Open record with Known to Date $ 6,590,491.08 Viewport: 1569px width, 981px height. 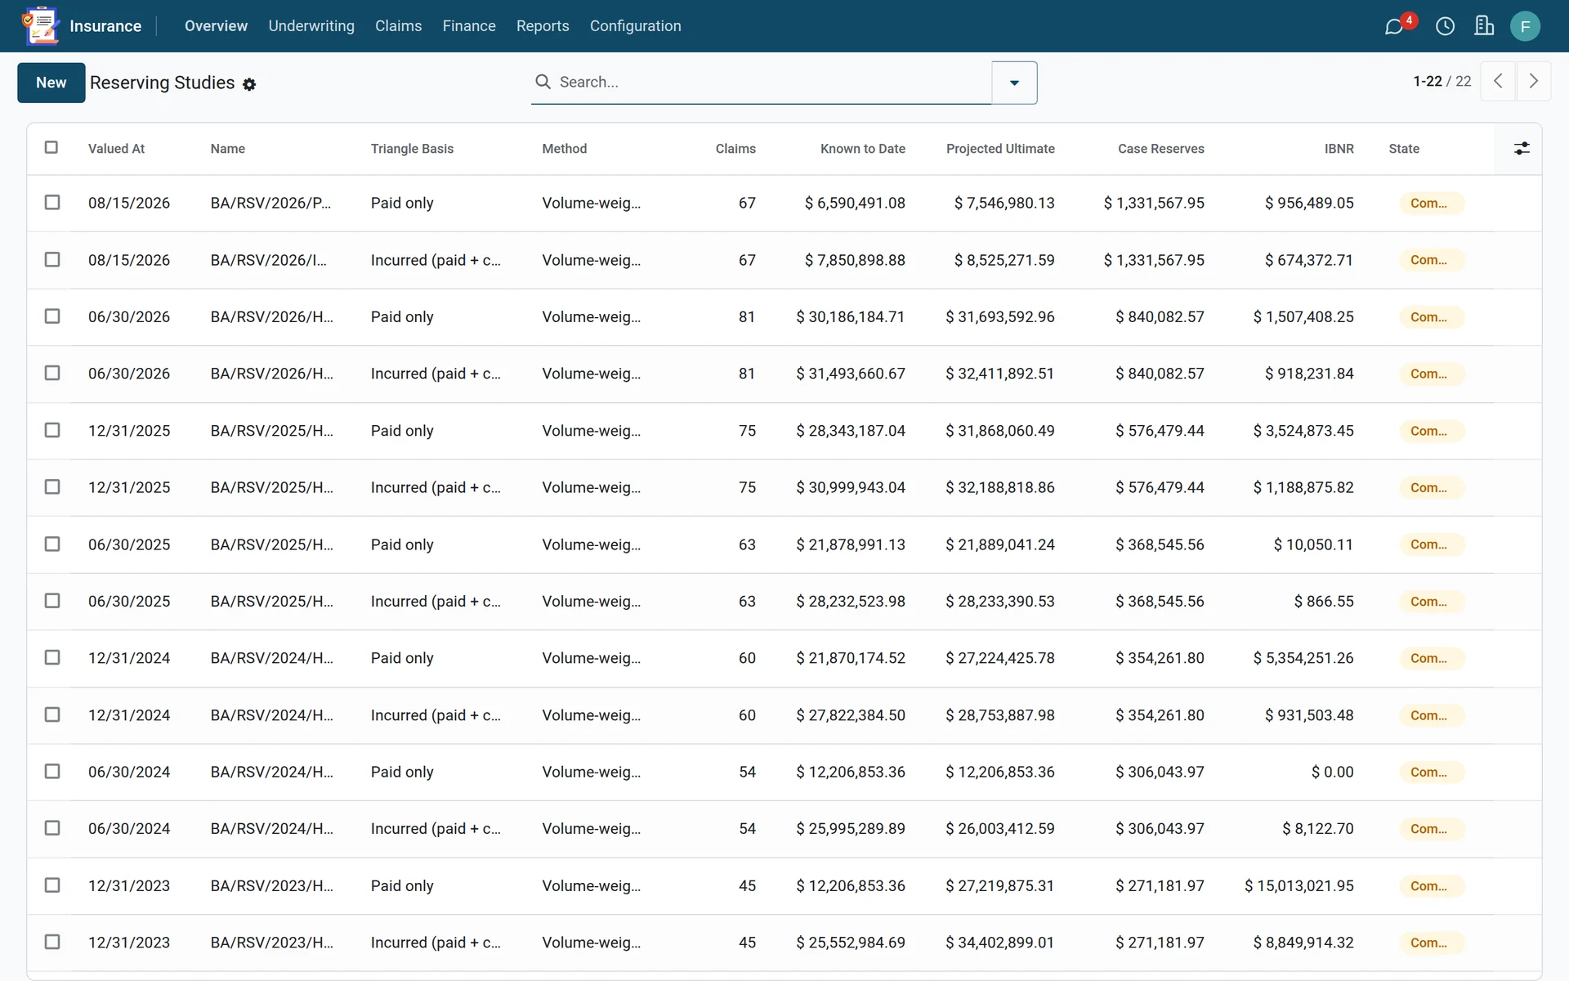click(855, 203)
